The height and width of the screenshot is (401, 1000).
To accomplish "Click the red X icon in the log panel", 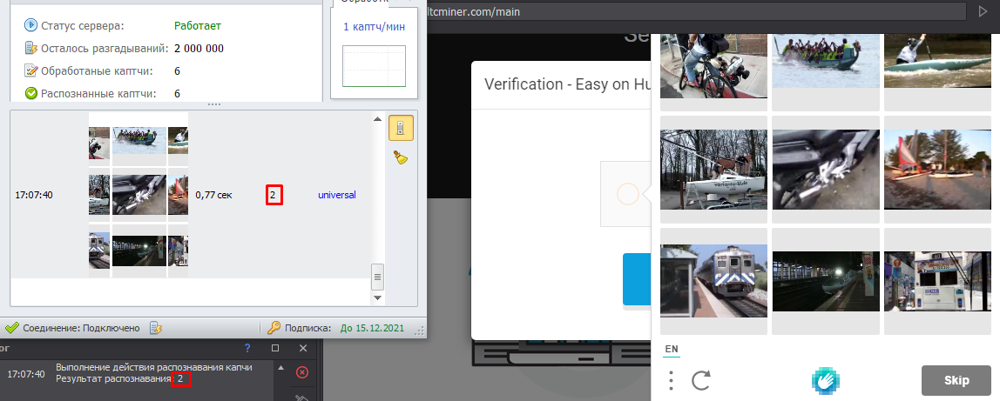I will pyautogui.click(x=302, y=372).
